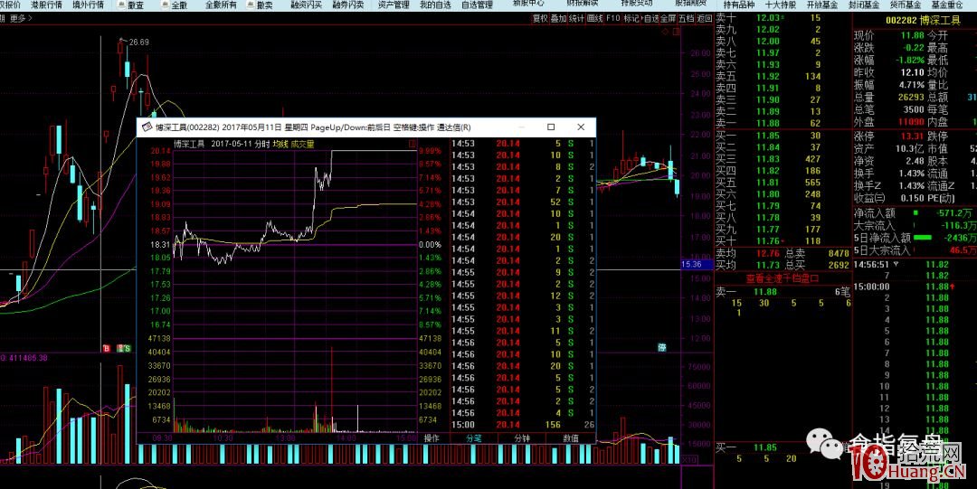Open 自选管理 in top toolbar

tap(477, 5)
